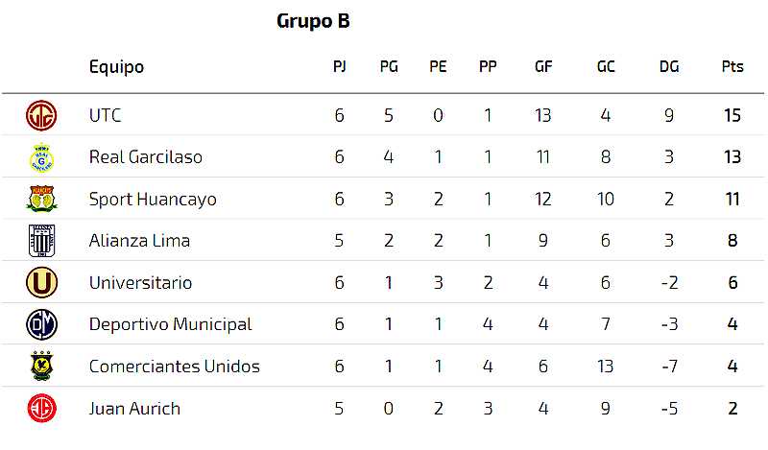Image resolution: width=768 pixels, height=450 pixels.
Task: Click the Deportivo Municipal crest icon
Action: coord(41,324)
